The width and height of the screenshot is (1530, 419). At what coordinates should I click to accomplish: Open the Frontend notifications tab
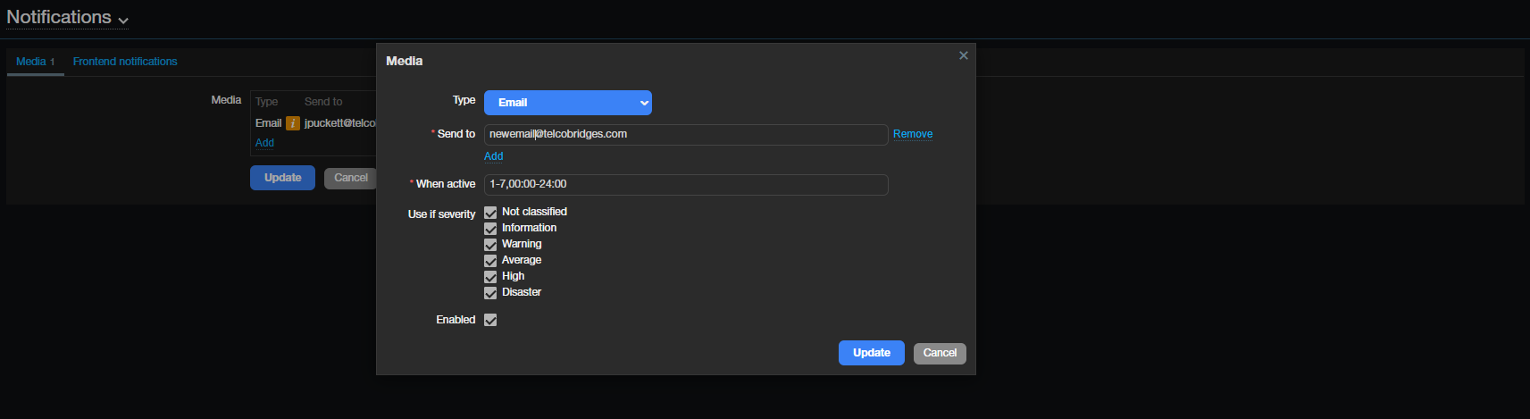click(x=125, y=62)
